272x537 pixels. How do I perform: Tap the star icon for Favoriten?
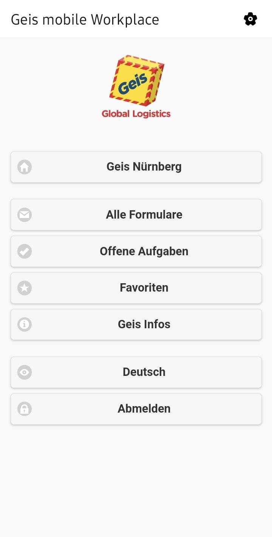(25, 288)
